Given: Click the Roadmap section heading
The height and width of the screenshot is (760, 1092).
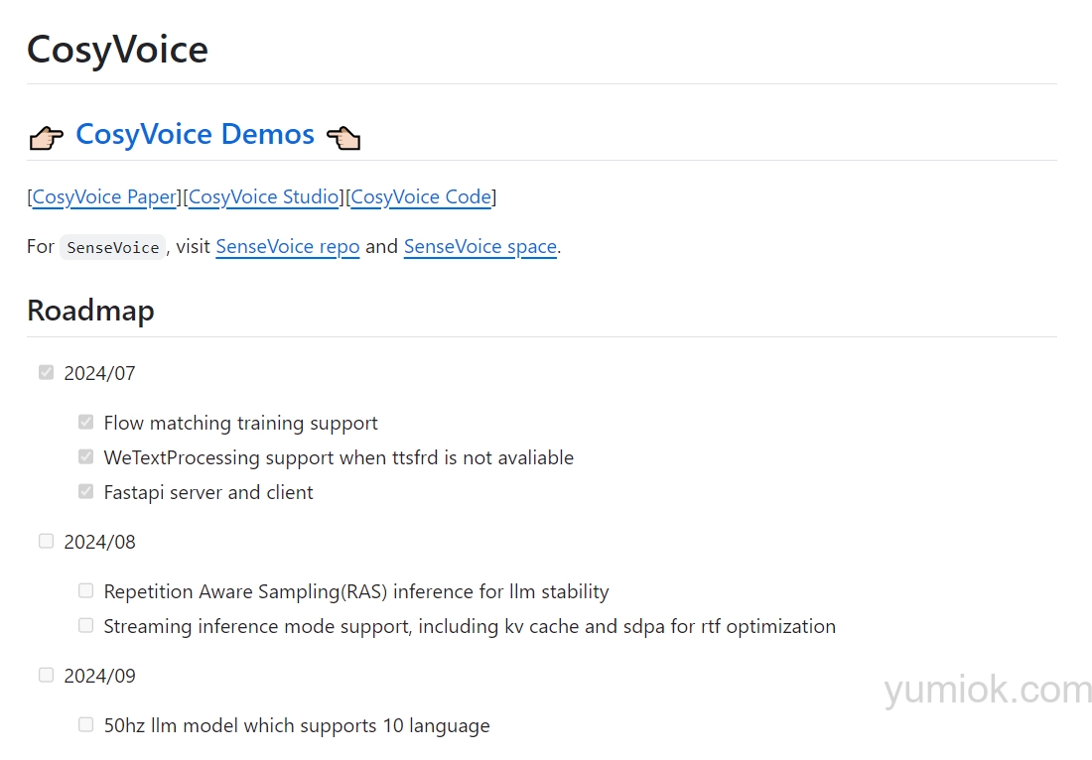Looking at the screenshot, I should (90, 311).
